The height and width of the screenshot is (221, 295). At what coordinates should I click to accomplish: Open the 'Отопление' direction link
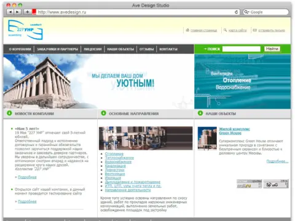click(x=114, y=153)
